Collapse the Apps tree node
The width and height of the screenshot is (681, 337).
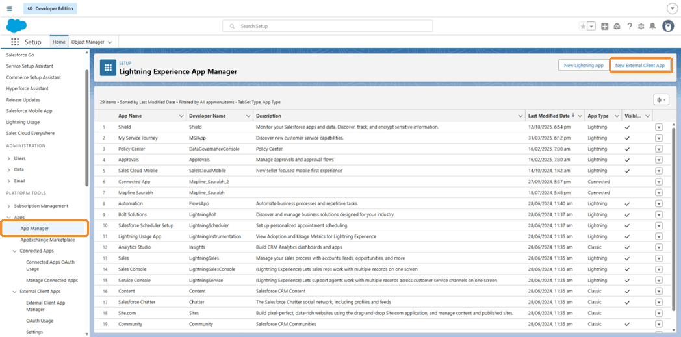[x=9, y=217]
